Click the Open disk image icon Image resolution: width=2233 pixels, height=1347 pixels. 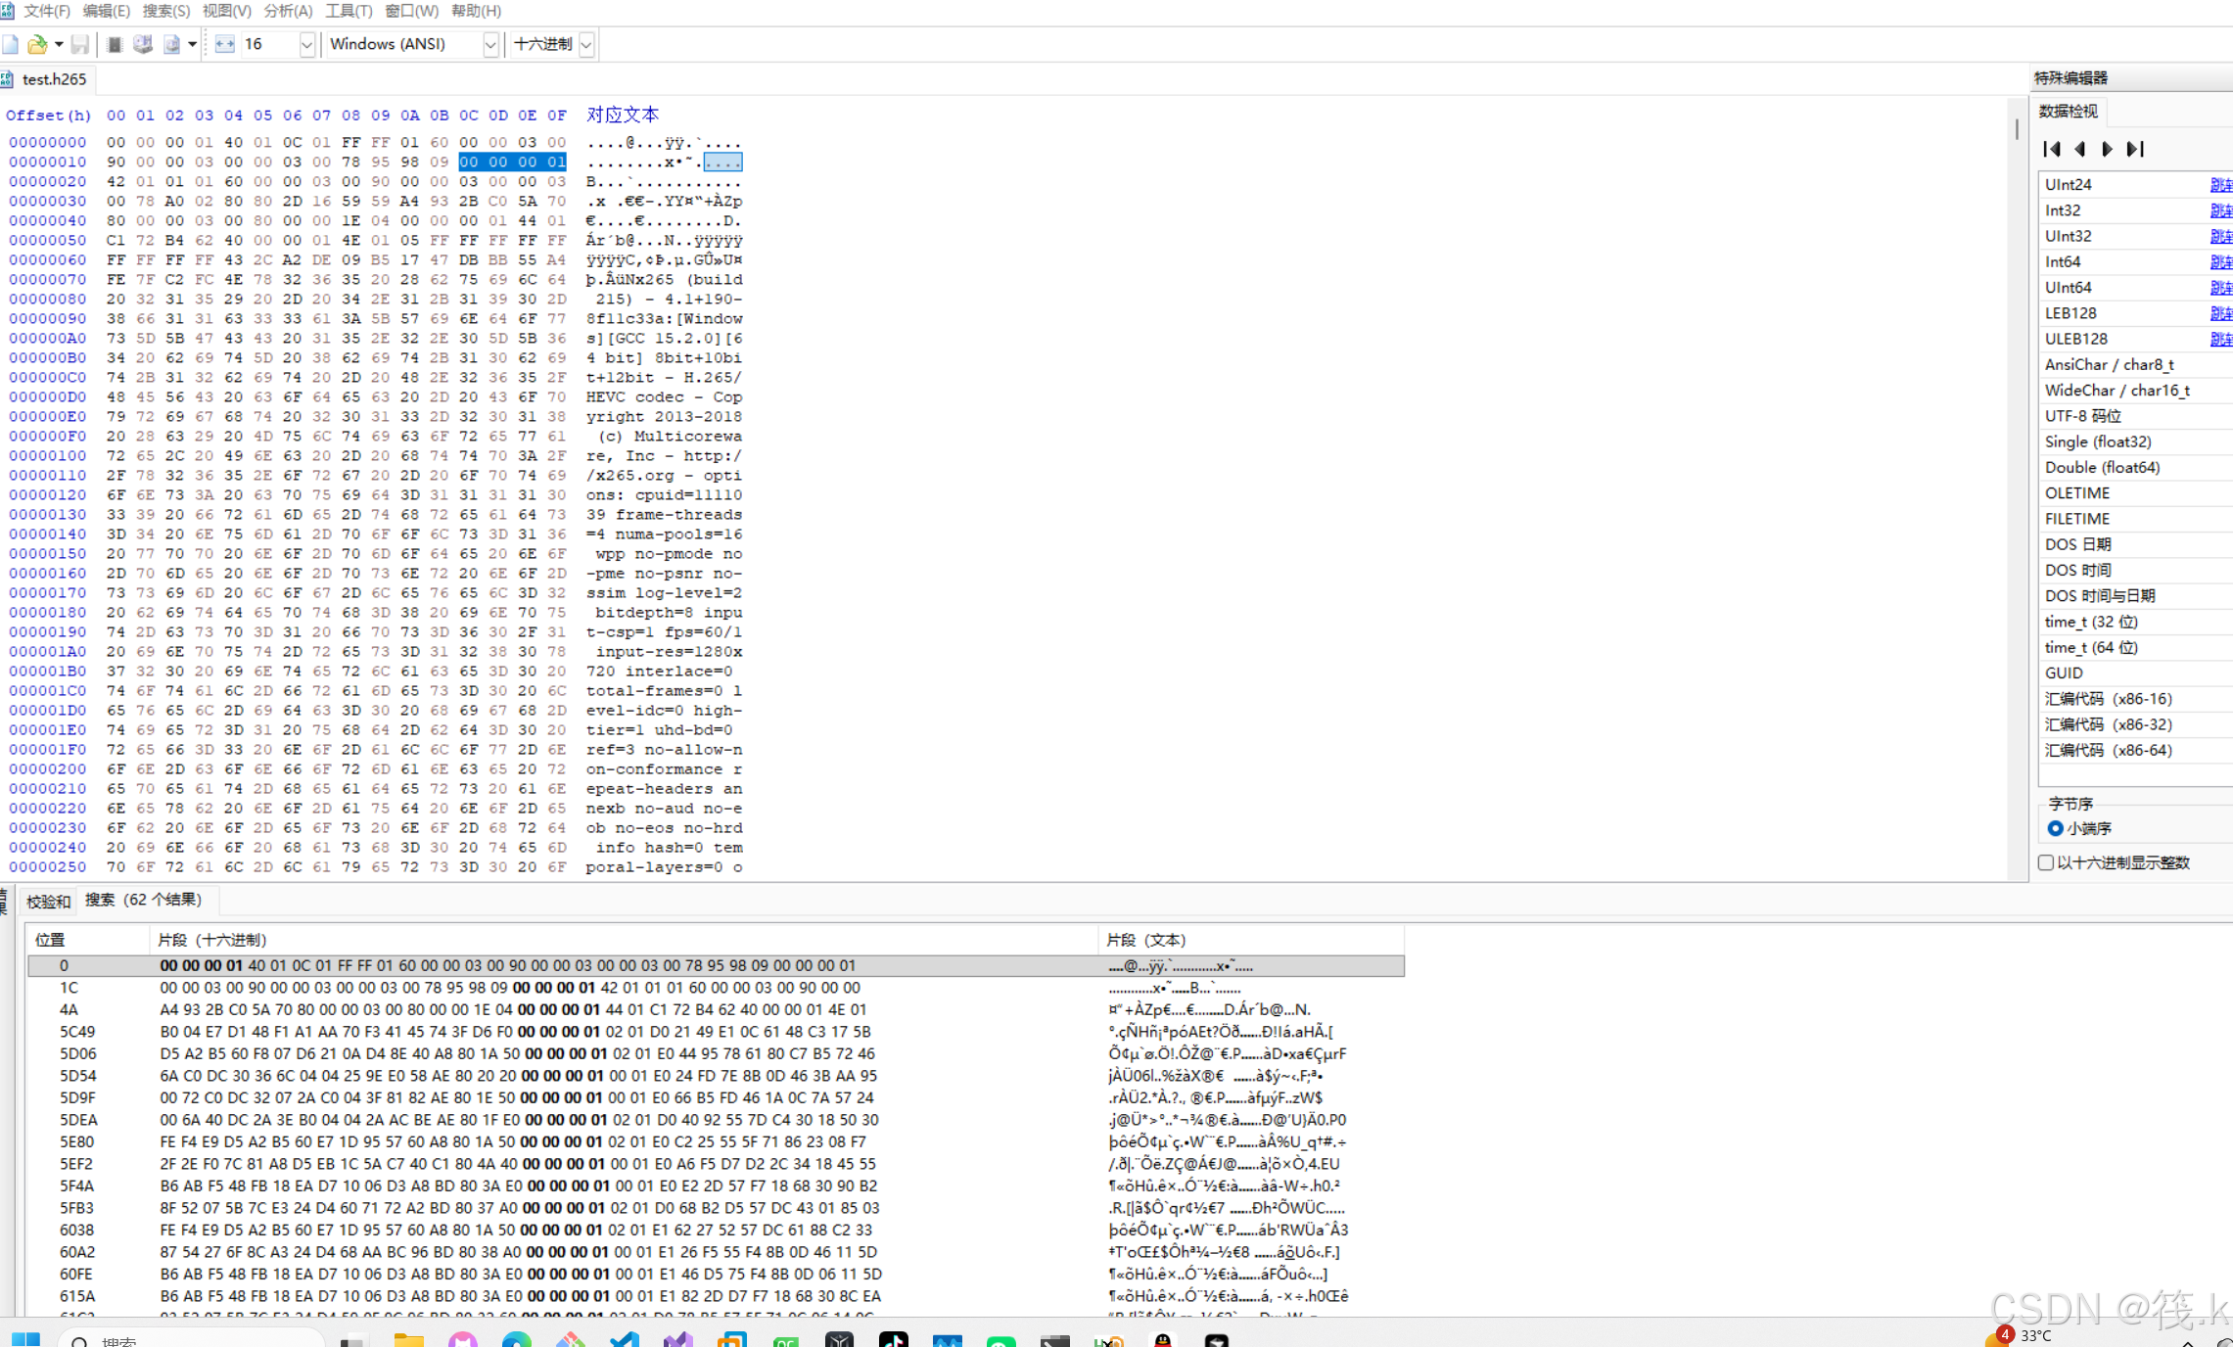172,44
